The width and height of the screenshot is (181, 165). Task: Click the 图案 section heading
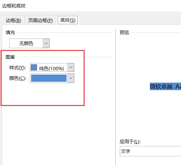coord(10,57)
